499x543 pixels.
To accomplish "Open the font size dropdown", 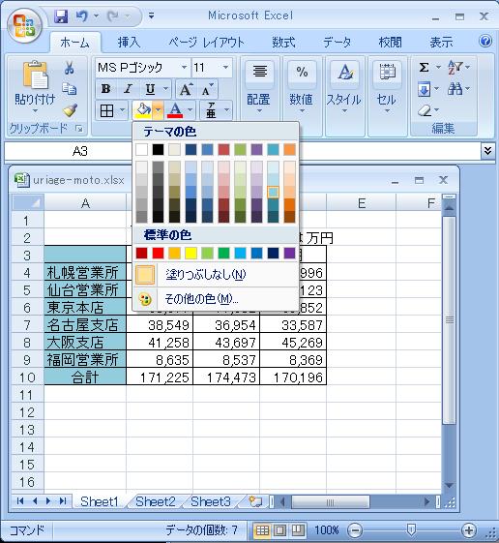I will [x=225, y=67].
